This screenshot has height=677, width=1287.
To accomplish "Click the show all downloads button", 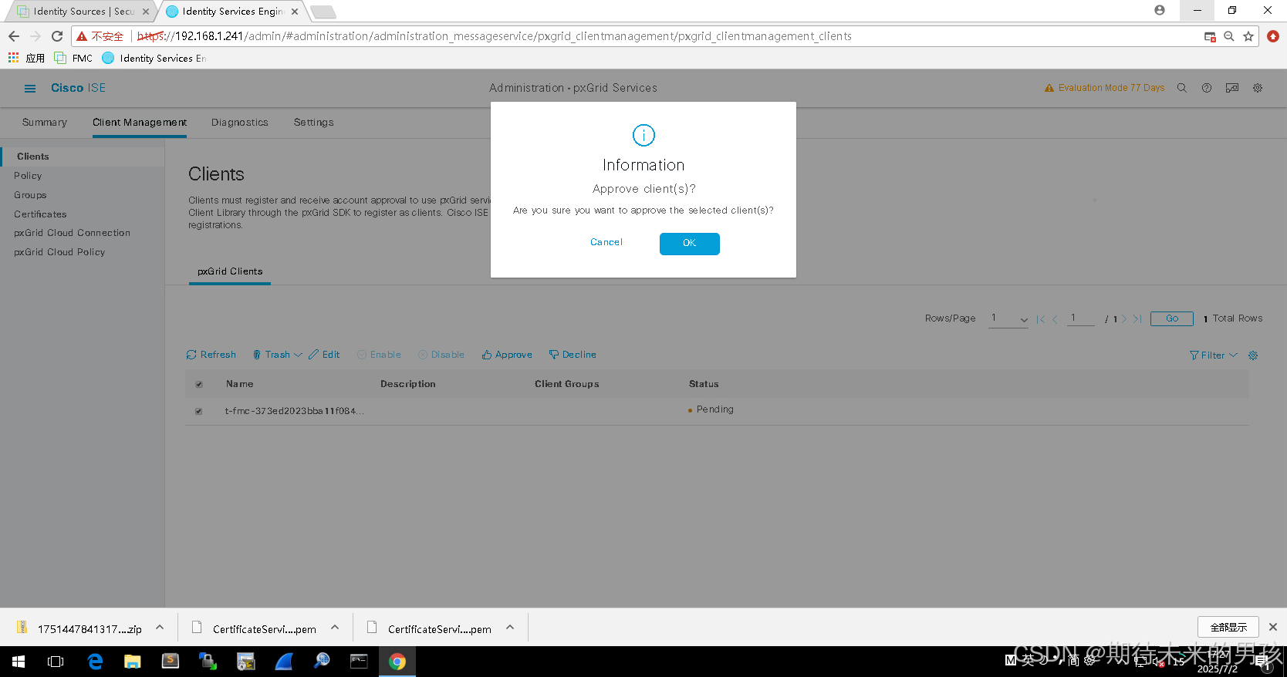I will click(x=1228, y=627).
